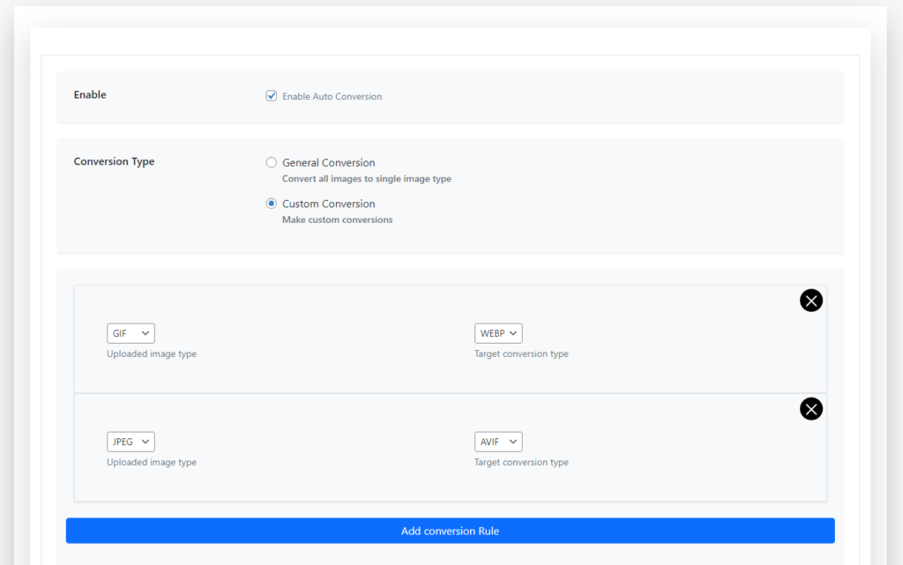
Task: Remove the GIF to WEBP conversion rule
Action: (x=811, y=300)
